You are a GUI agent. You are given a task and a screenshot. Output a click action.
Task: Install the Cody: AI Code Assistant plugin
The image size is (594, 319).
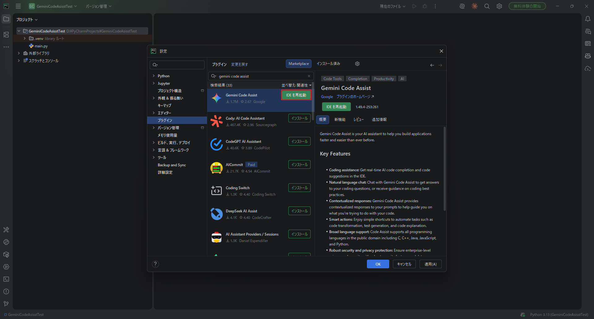(299, 118)
